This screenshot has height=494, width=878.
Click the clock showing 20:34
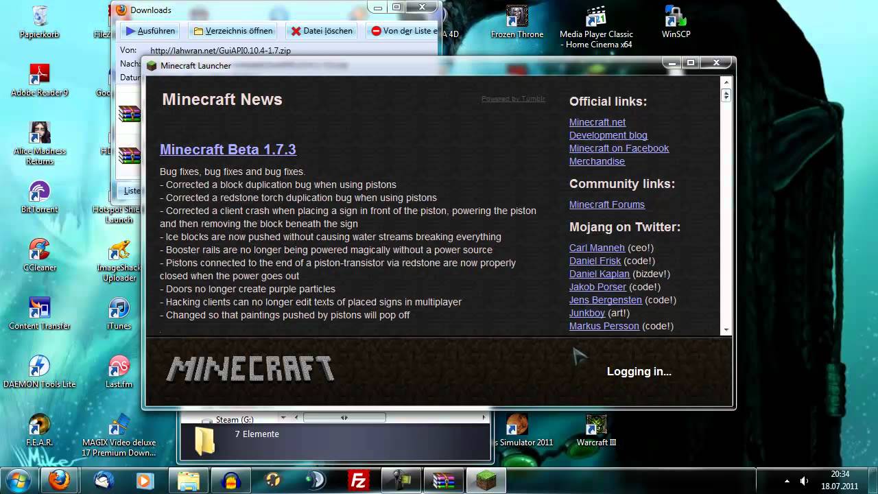840,474
